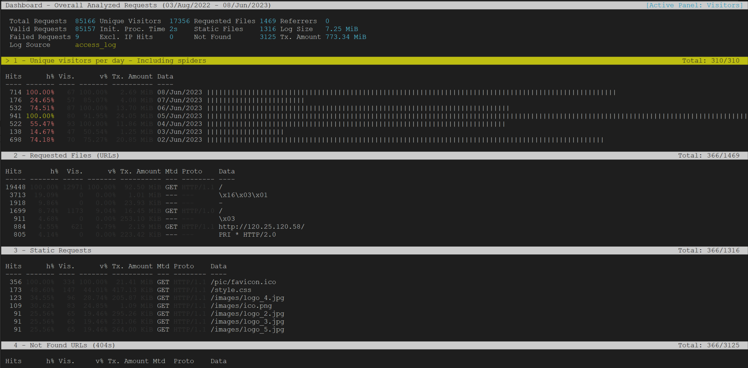Select the /images/logo_2.jpg static file

(247, 314)
